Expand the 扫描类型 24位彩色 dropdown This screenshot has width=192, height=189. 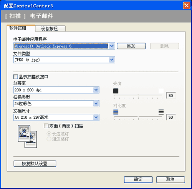(x=96, y=104)
